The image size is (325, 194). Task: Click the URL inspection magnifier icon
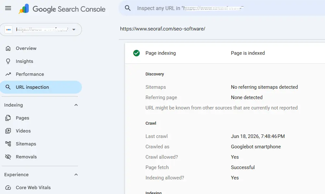click(x=8, y=87)
